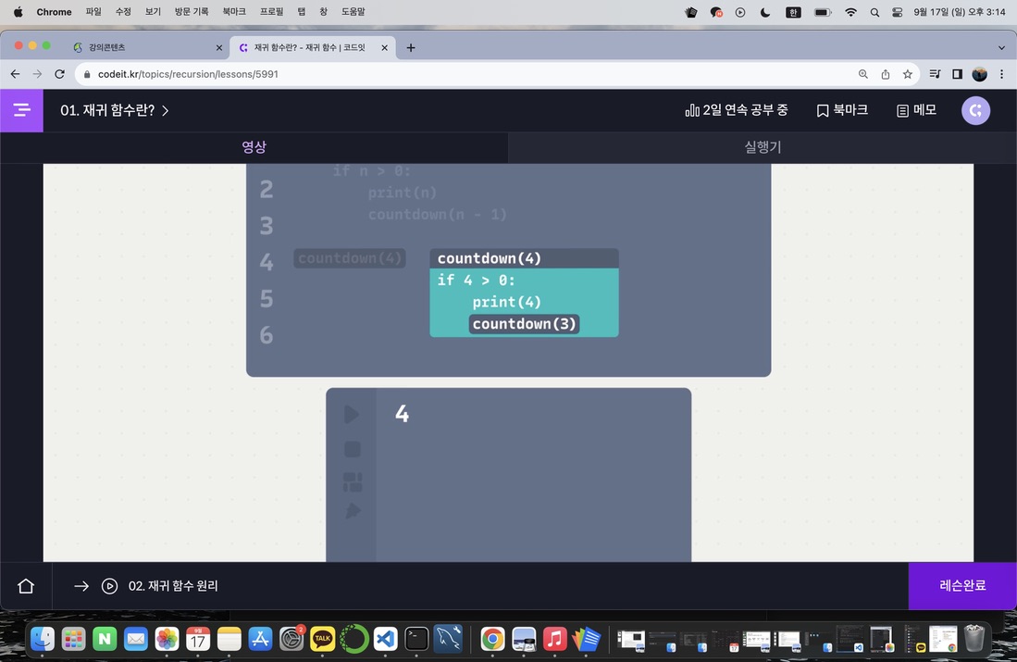Open the 프로필 menu
Viewport: 1017px width, 662px height.
coord(272,12)
